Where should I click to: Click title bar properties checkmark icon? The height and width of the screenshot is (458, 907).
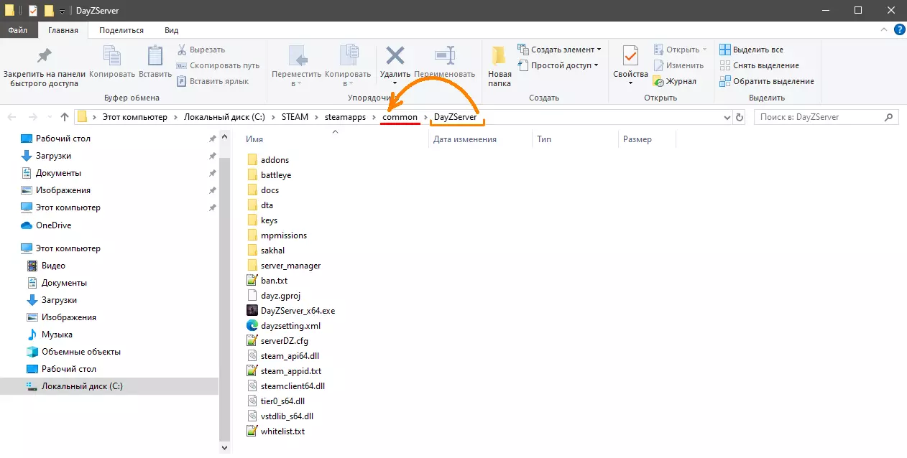click(x=33, y=11)
